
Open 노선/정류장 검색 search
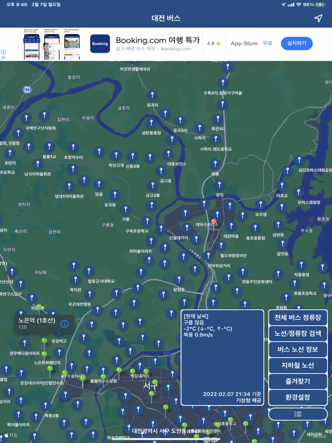click(x=298, y=333)
